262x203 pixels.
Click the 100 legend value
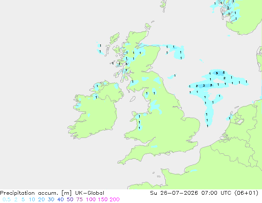[91, 200]
